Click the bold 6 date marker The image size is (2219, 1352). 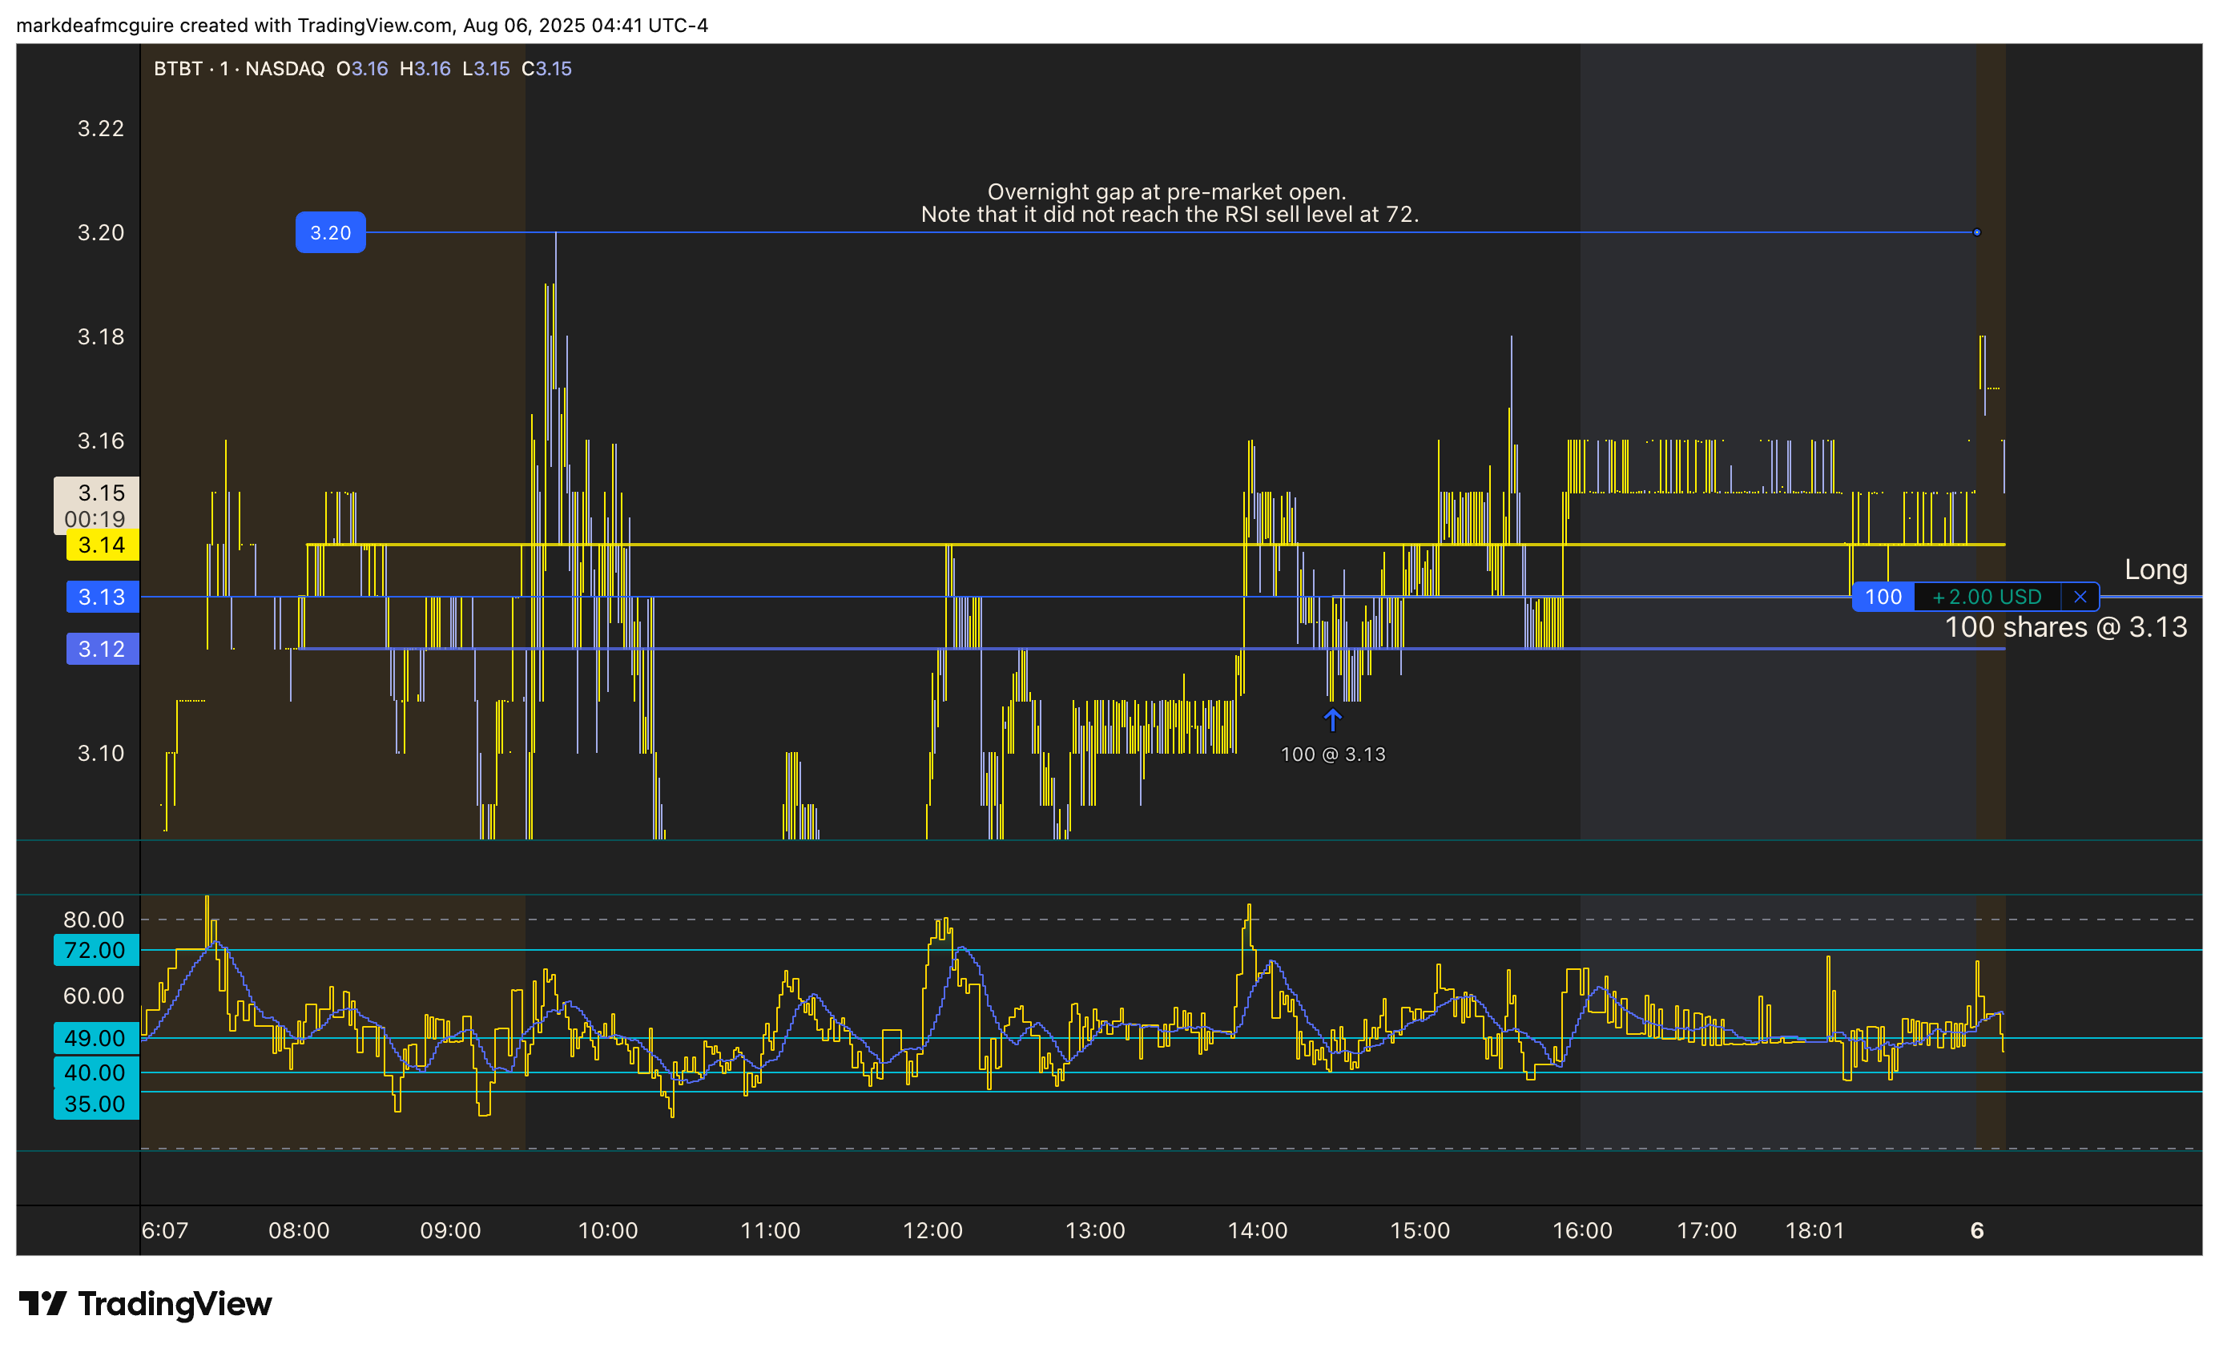[x=1977, y=1230]
